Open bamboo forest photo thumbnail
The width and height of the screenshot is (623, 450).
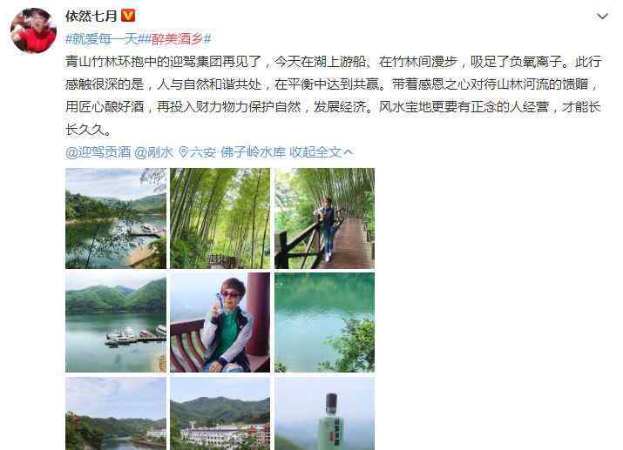coord(220,218)
